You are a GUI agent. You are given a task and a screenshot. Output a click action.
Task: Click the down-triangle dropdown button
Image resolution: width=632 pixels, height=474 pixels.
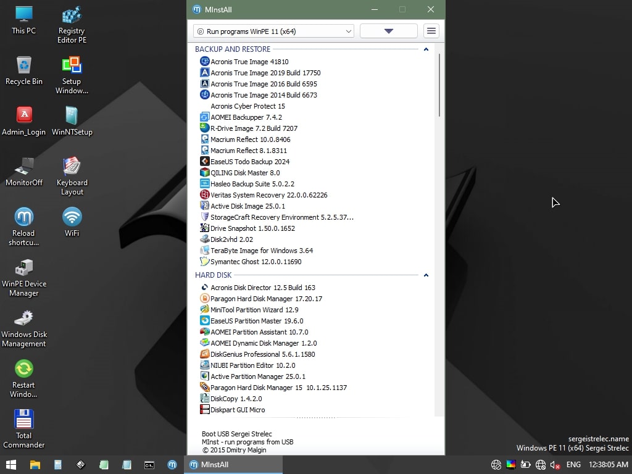coord(389,31)
